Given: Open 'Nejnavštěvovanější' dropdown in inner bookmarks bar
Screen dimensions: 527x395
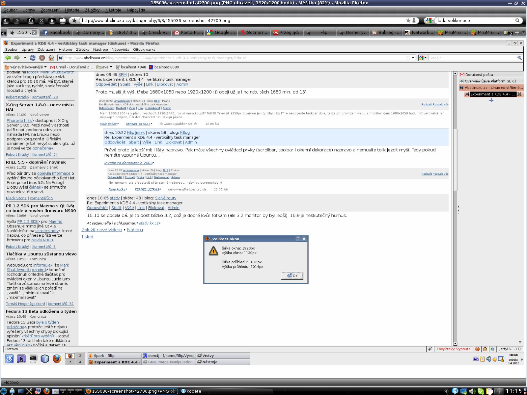Looking at the screenshot, I should pos(26,67).
